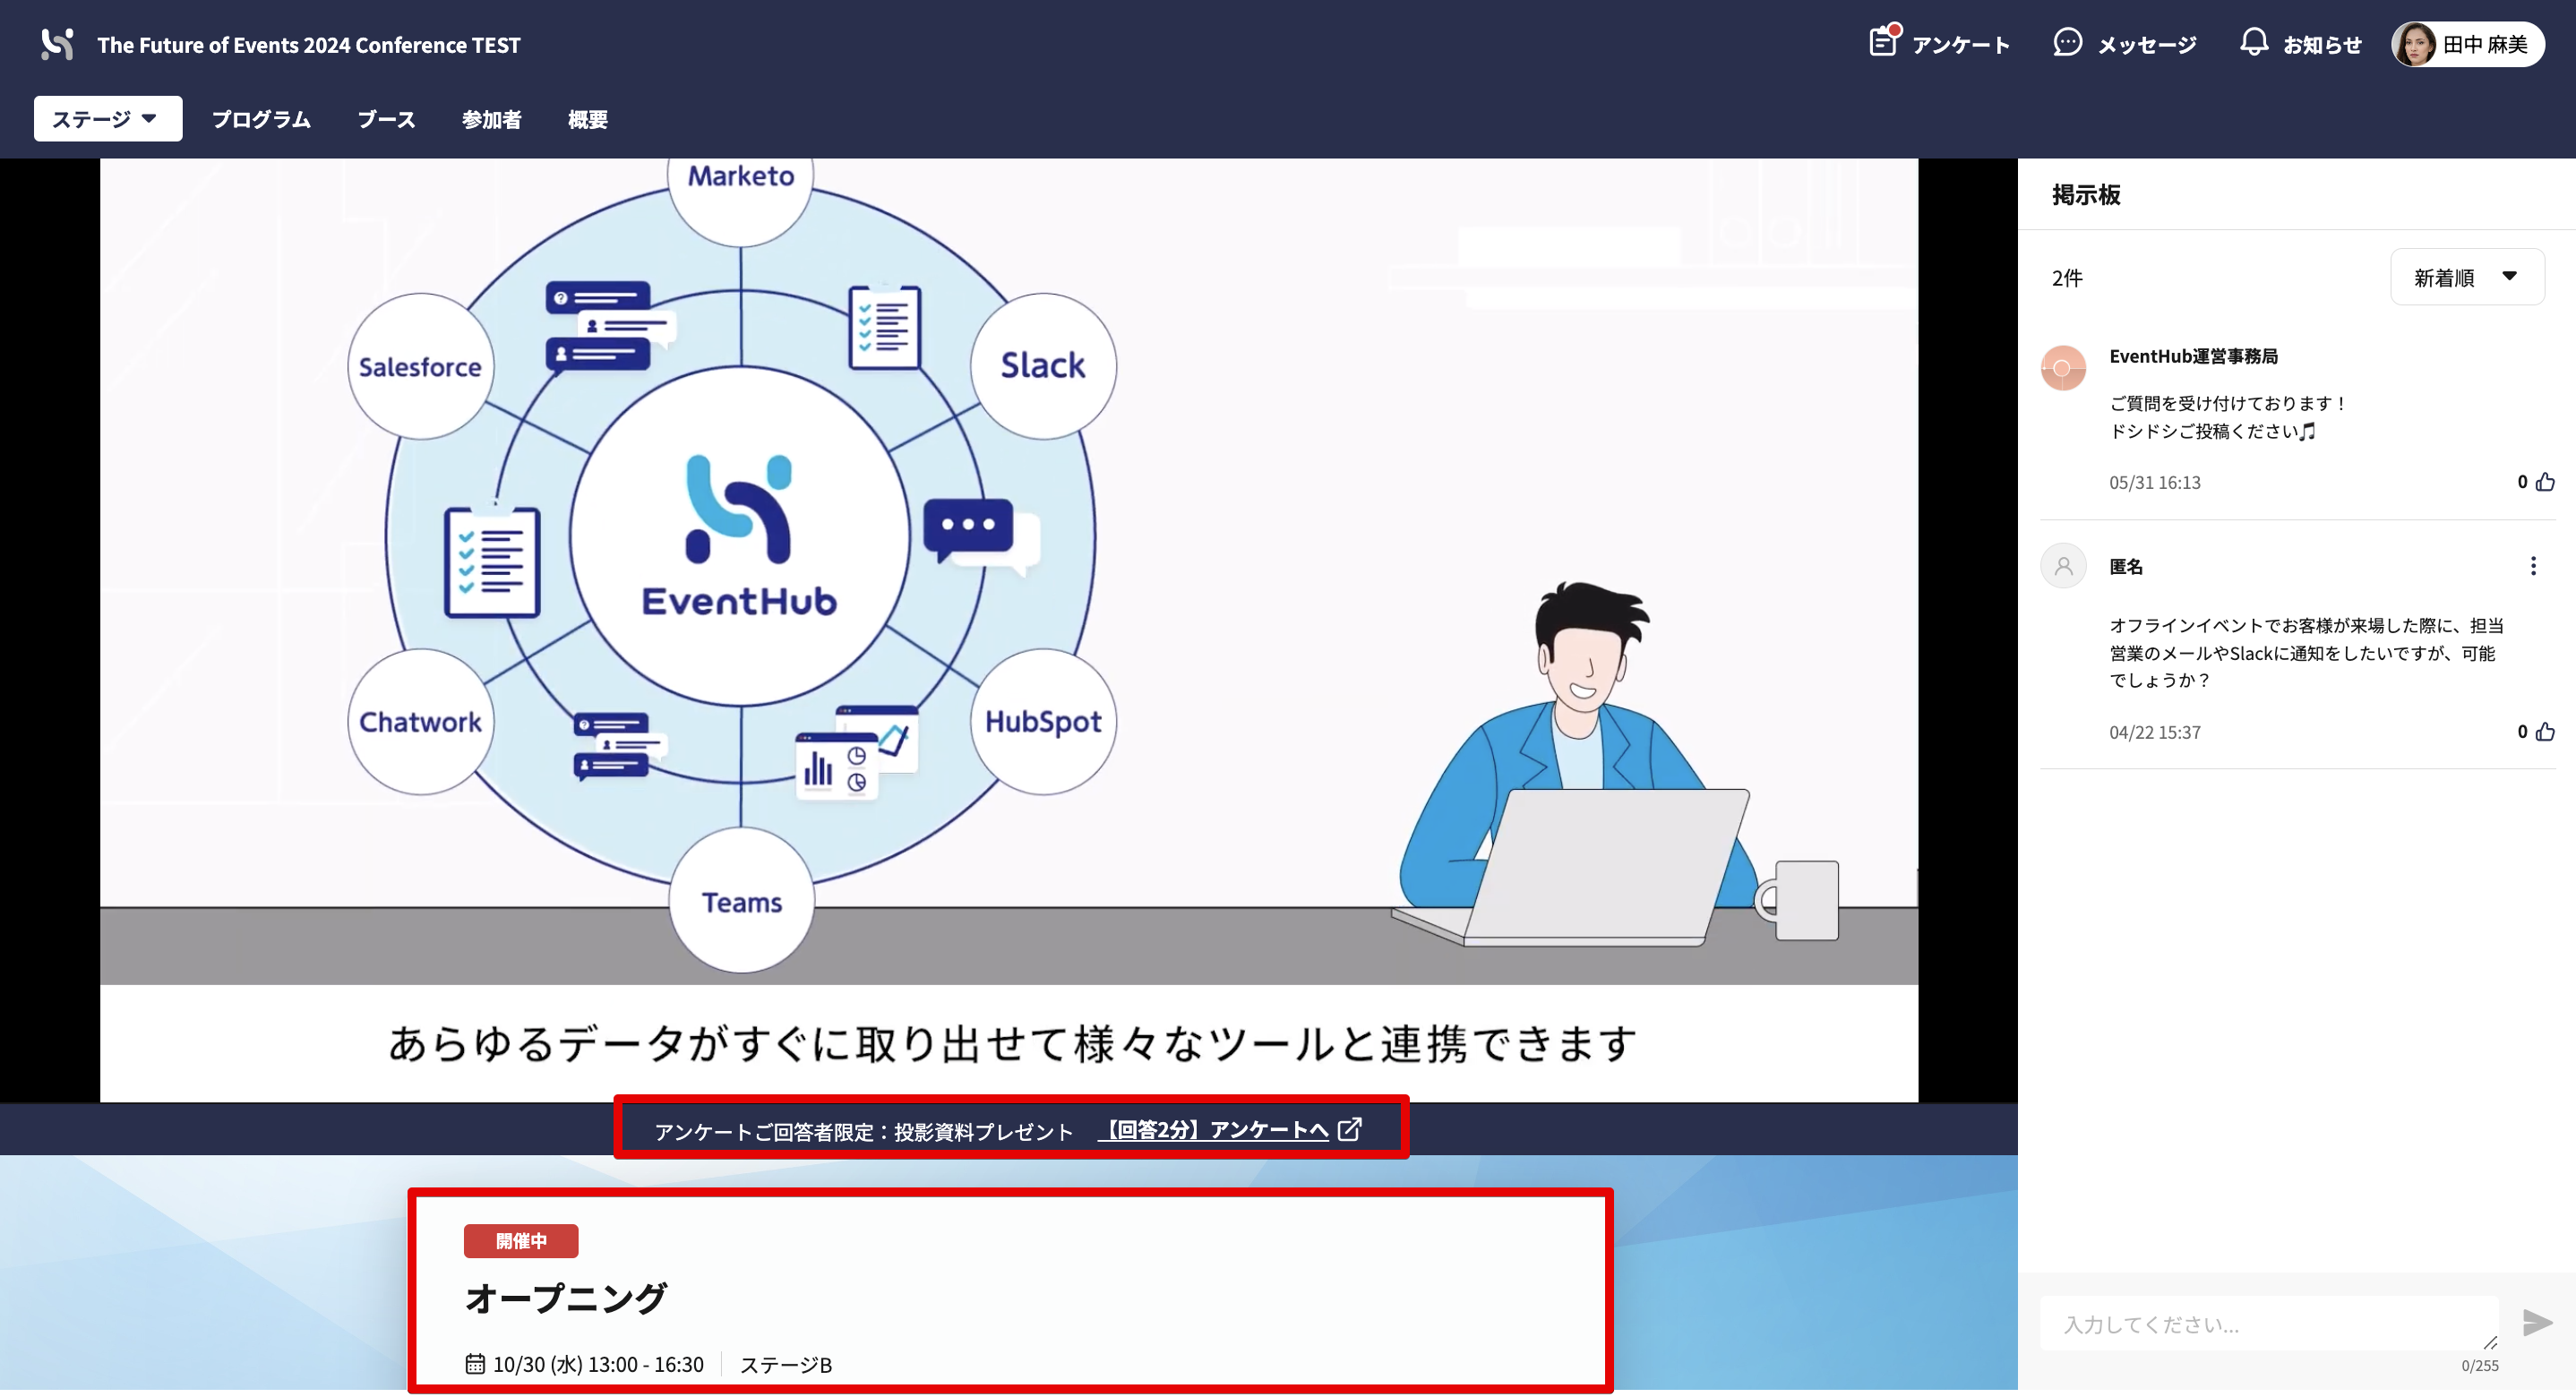Open the メッセージ chat icon

2067,43
